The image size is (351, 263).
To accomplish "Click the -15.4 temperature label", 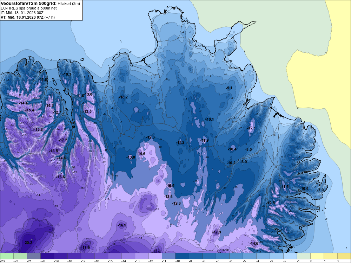I will click(30, 110).
